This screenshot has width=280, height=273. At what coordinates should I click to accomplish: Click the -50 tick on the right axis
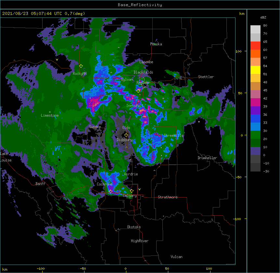[238, 177]
